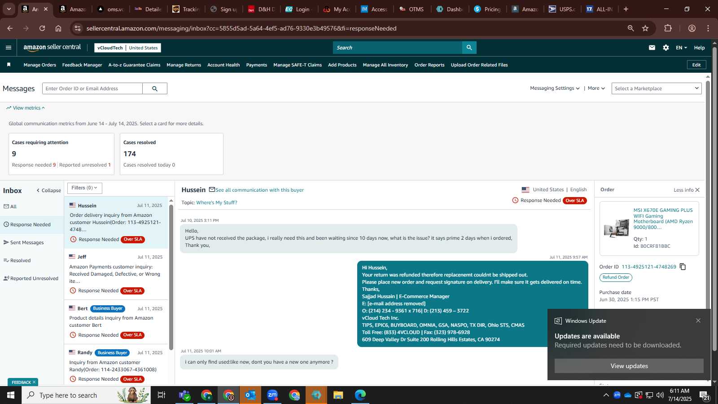The height and width of the screenshot is (404, 718).
Task: Open the browser profile icon
Action: pyautogui.click(x=692, y=28)
